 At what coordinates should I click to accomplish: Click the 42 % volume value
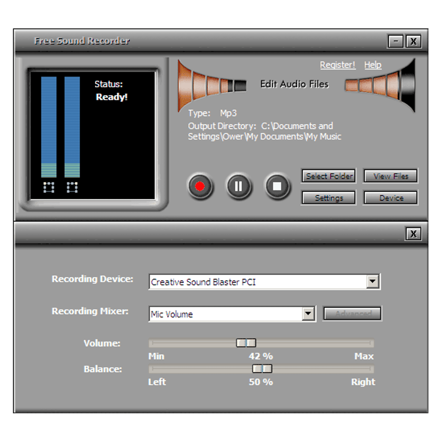click(261, 356)
